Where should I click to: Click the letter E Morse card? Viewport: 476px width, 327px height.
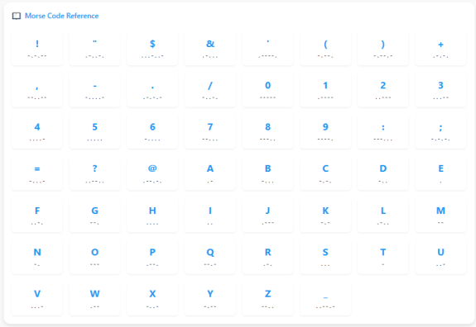pyautogui.click(x=440, y=173)
